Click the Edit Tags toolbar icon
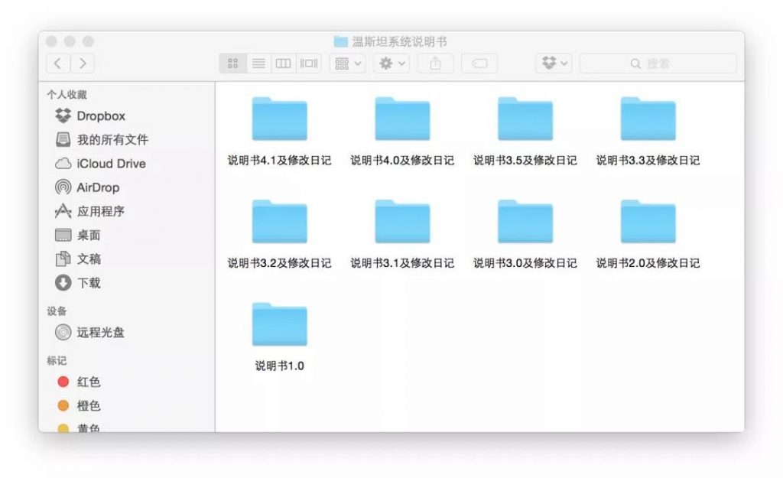The height and width of the screenshot is (478, 783). click(x=479, y=63)
